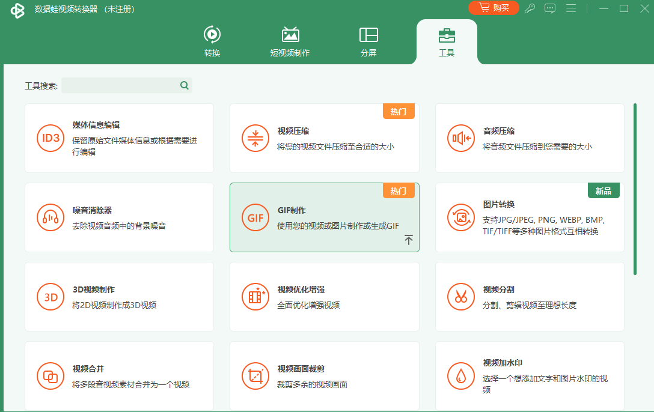This screenshot has width=654, height=412.
Task: Open the noise remover headphone icon
Action: coord(50,217)
